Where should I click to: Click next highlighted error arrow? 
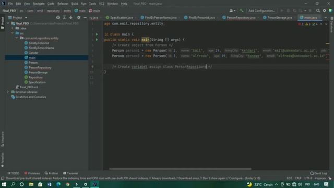326,24
